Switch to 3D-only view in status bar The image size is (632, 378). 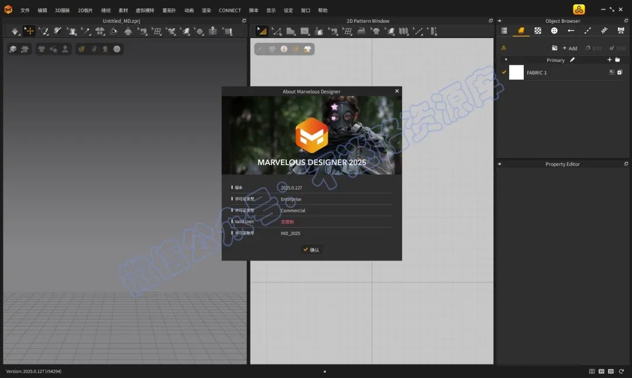(x=602, y=371)
